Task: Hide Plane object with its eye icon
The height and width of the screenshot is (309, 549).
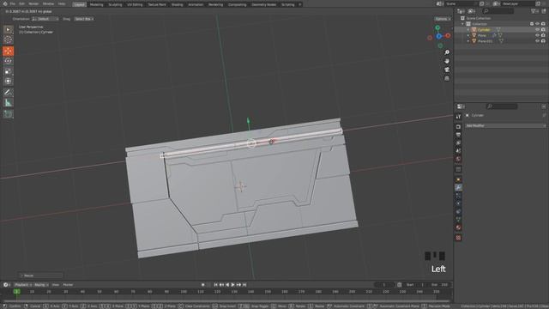Action: coord(537,35)
